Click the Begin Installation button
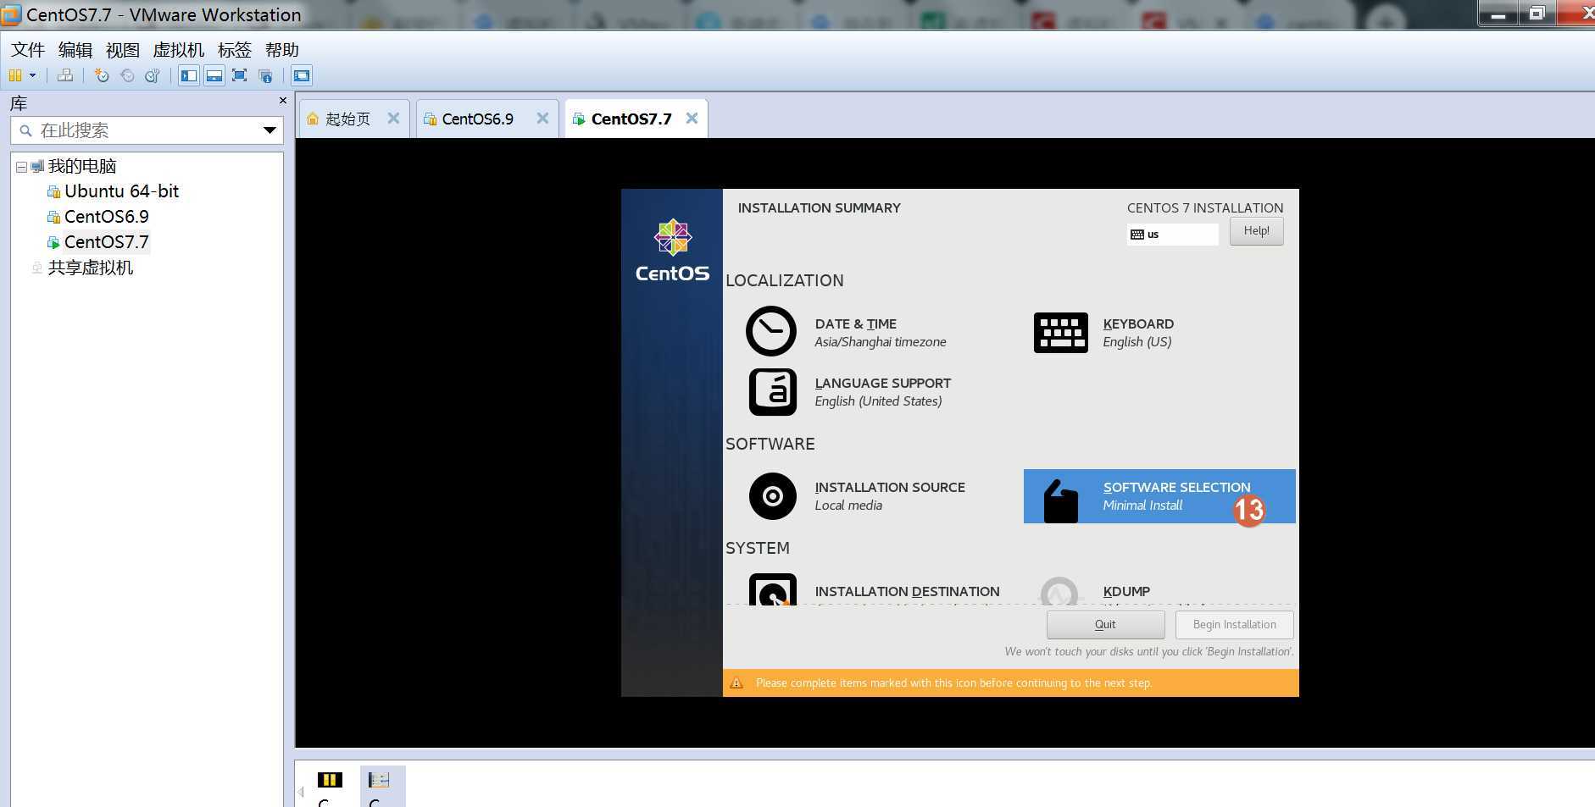The width and height of the screenshot is (1595, 807). [1234, 625]
